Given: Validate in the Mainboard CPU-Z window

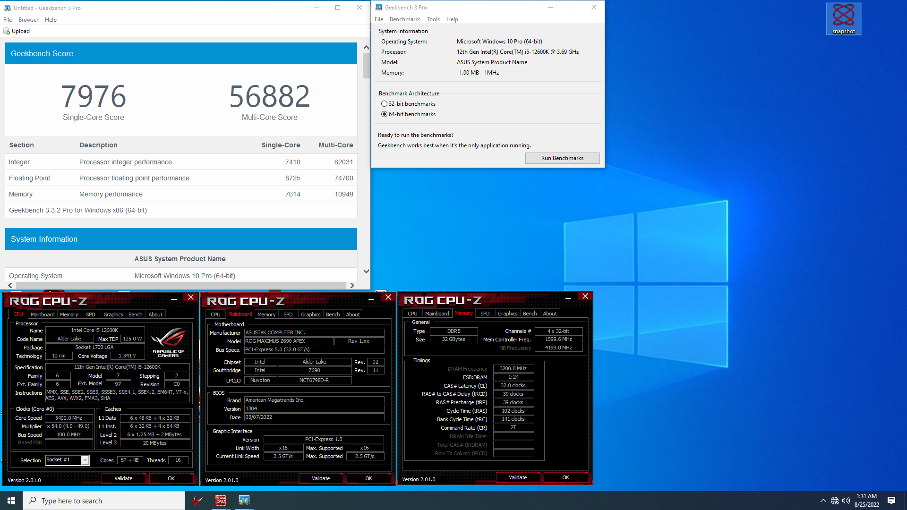Looking at the screenshot, I should [x=321, y=478].
